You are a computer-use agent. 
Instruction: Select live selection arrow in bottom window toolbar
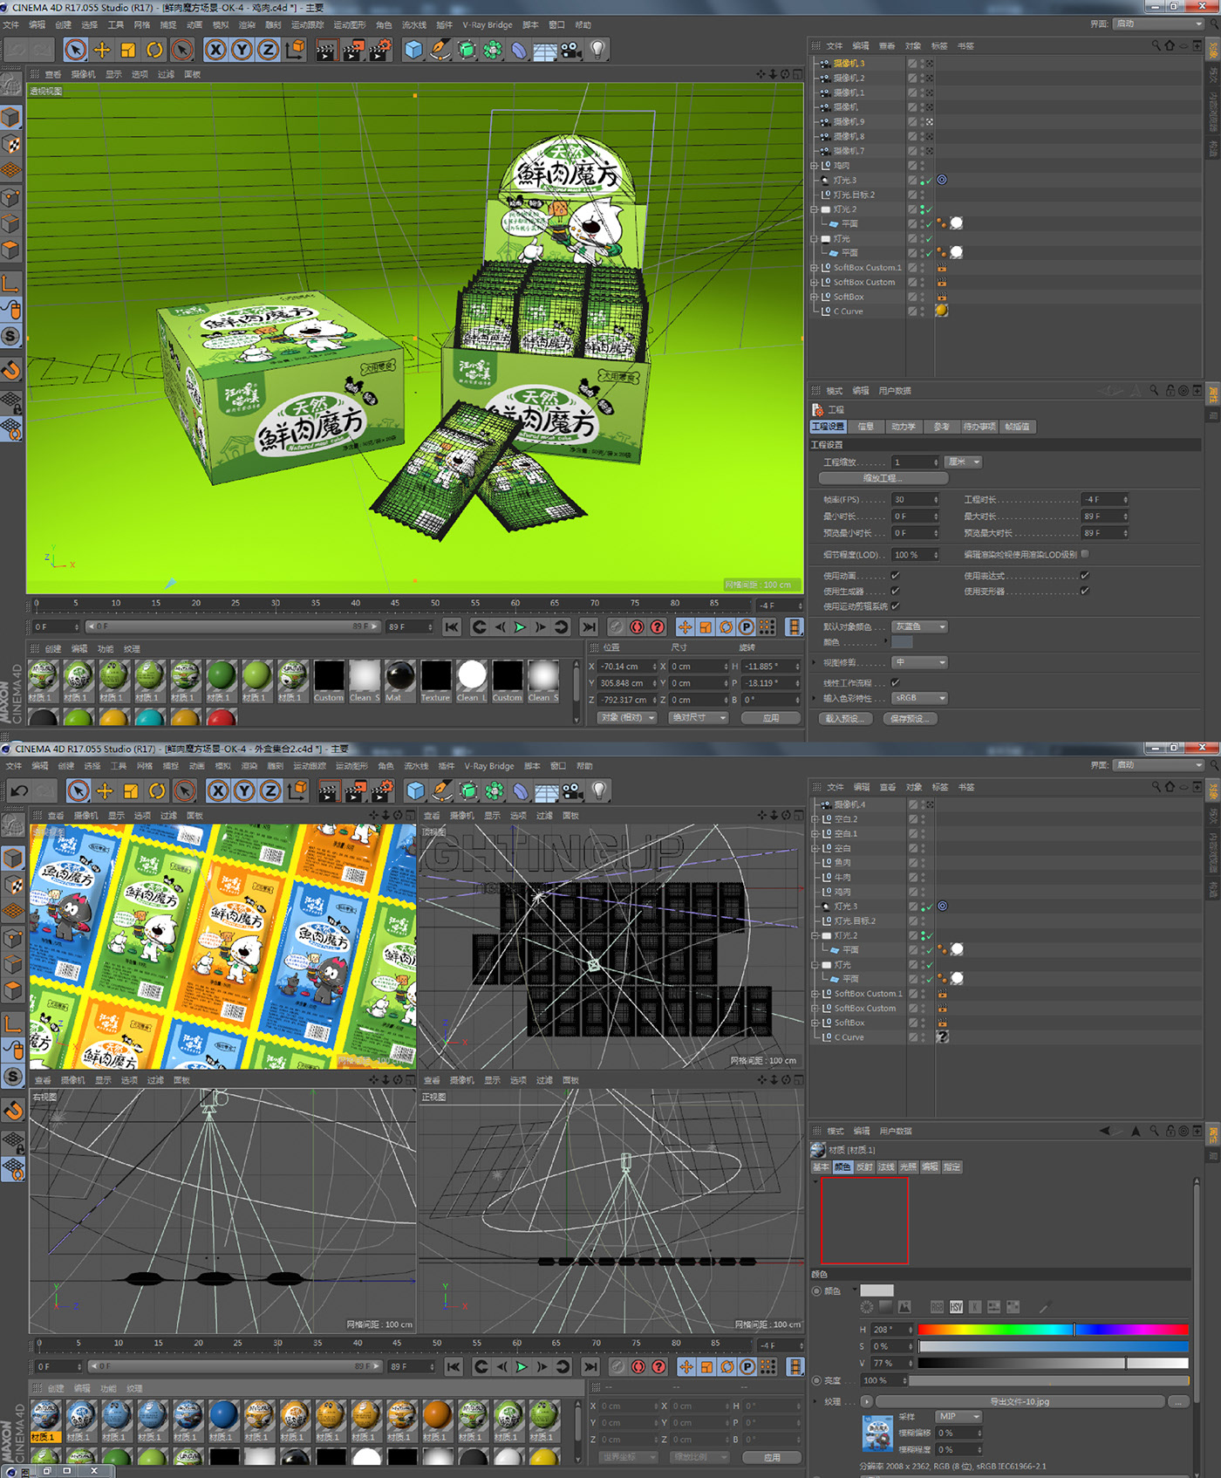(x=78, y=790)
